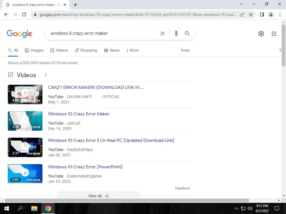Click JunCzE channel name

click(x=74, y=123)
